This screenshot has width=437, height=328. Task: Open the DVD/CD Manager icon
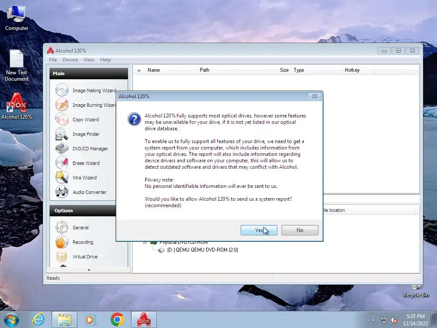(x=62, y=148)
